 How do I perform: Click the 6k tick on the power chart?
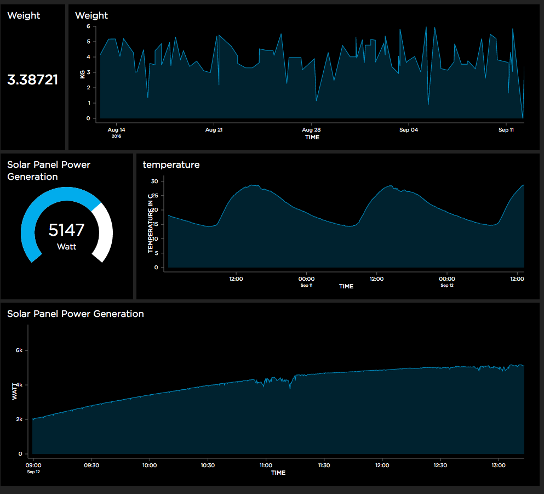tap(19, 350)
